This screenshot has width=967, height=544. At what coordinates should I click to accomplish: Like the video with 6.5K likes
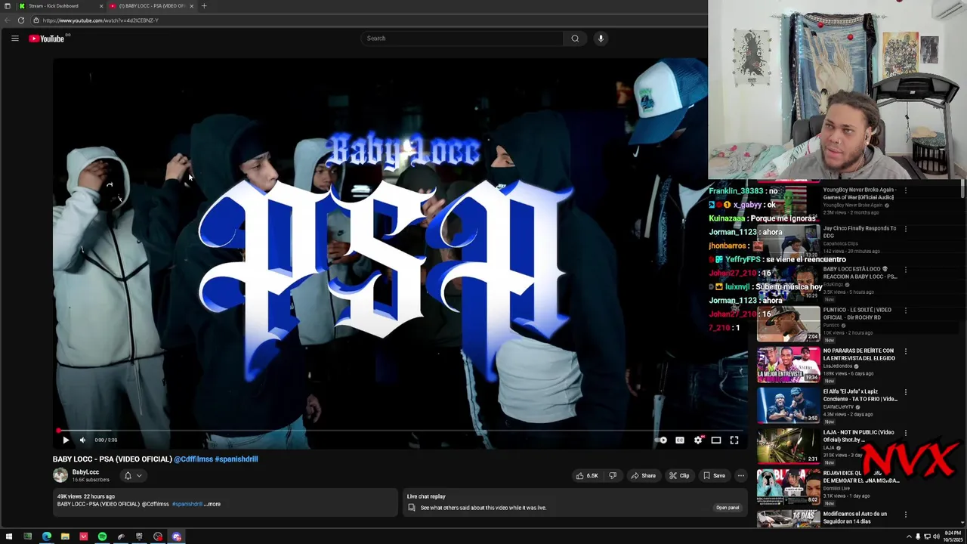(x=587, y=475)
